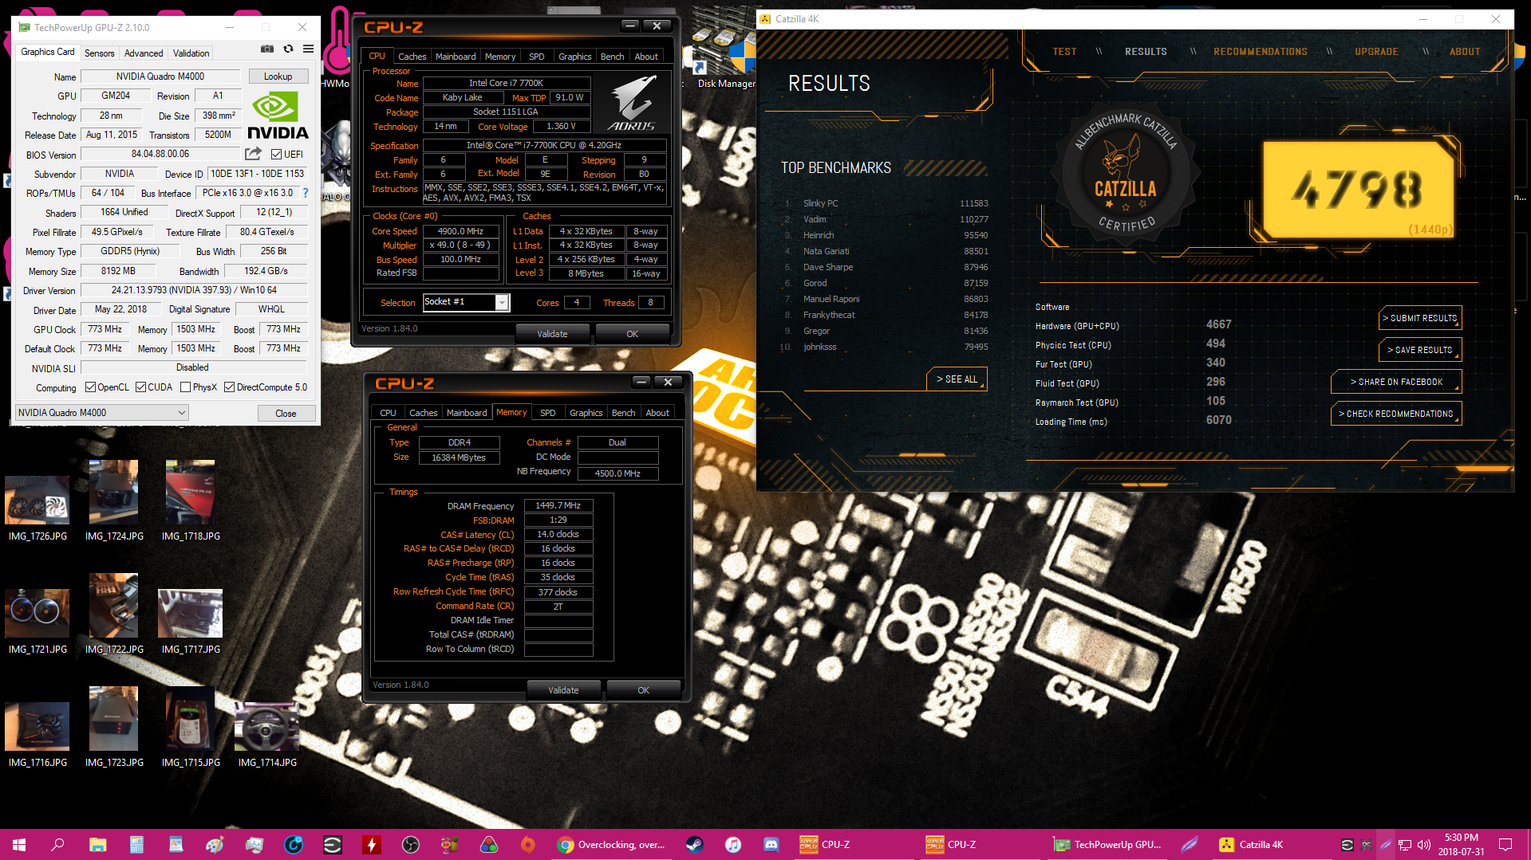Open the Validation tab in GPU-Z
Image resolution: width=1531 pixels, height=860 pixels.
pyautogui.click(x=191, y=53)
